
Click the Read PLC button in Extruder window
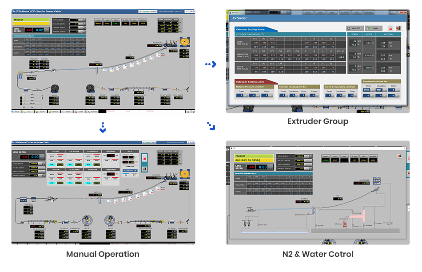click(x=354, y=28)
